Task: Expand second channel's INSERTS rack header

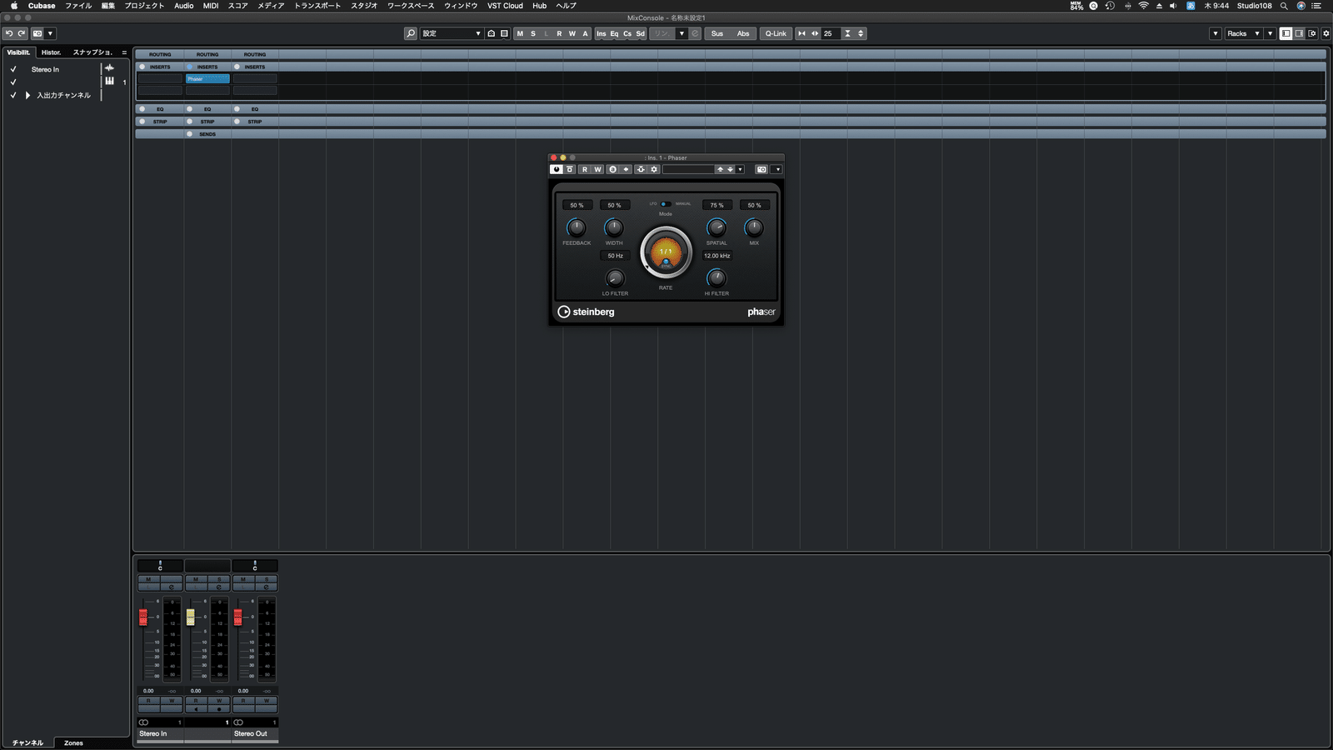Action: (x=207, y=67)
